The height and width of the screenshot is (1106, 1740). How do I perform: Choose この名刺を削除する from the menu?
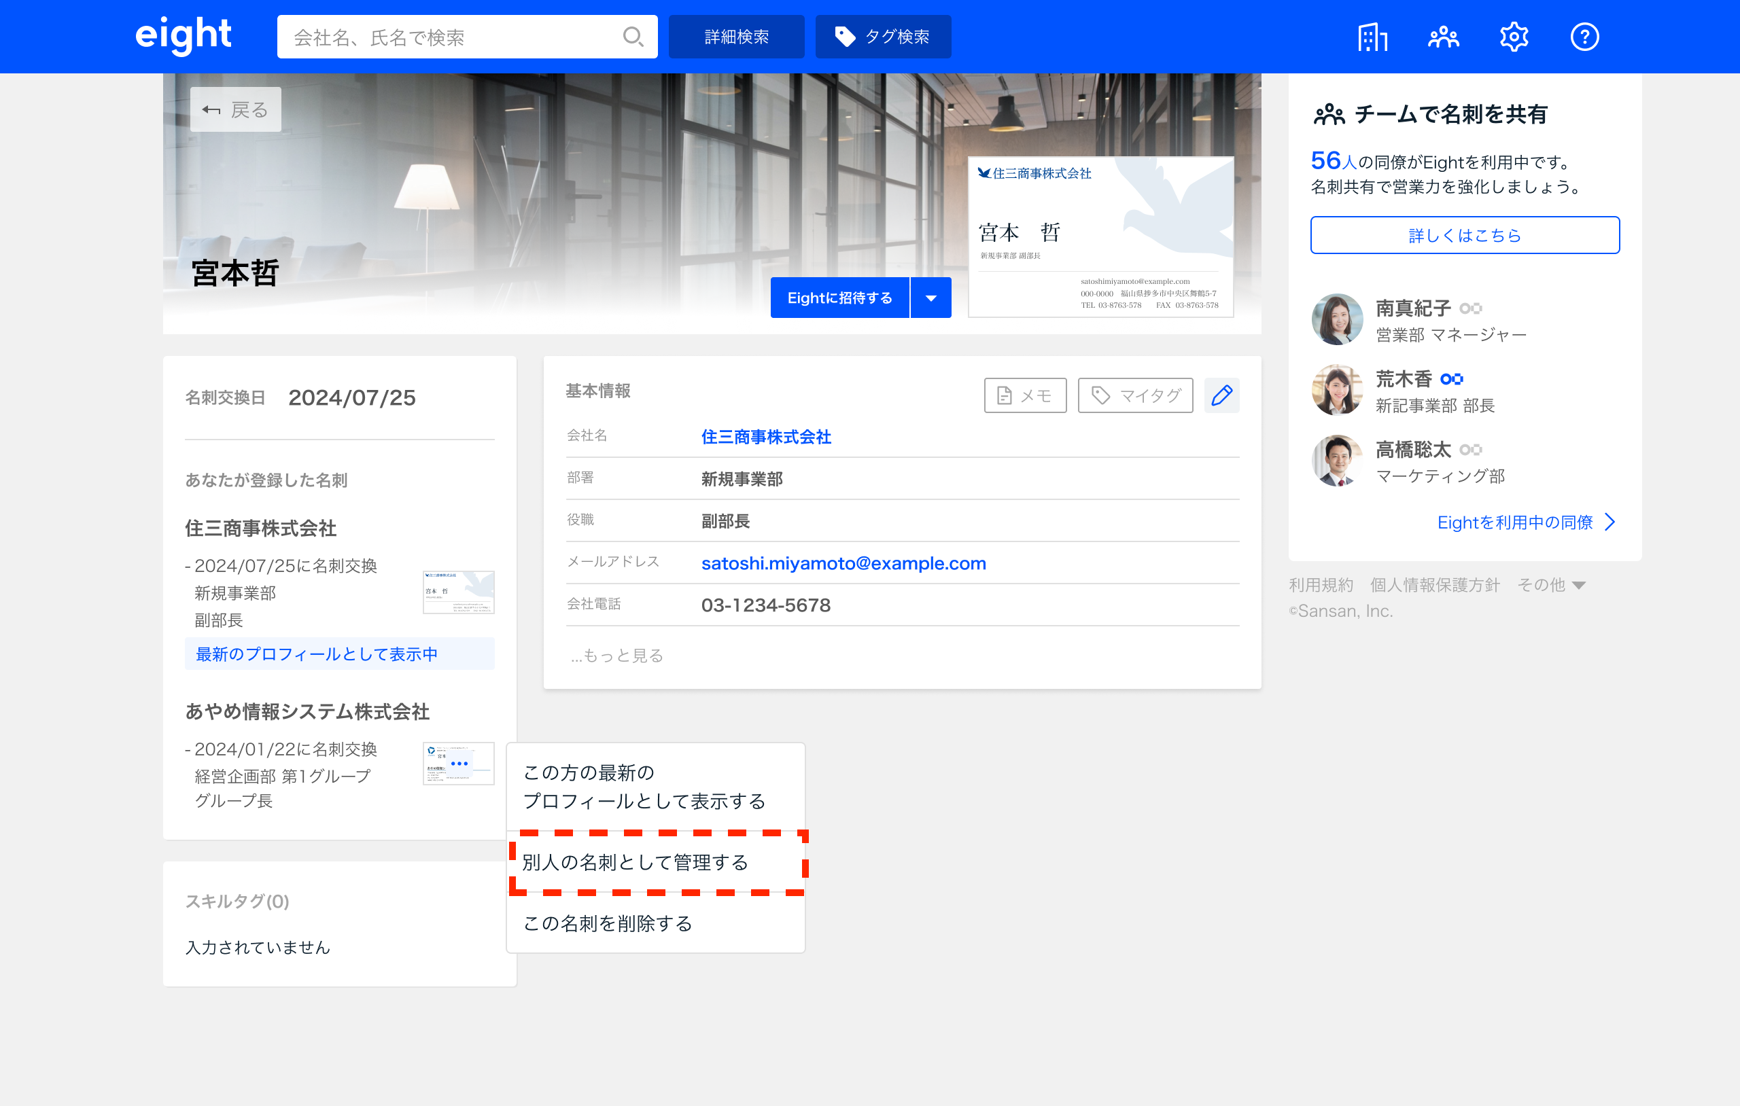point(607,923)
